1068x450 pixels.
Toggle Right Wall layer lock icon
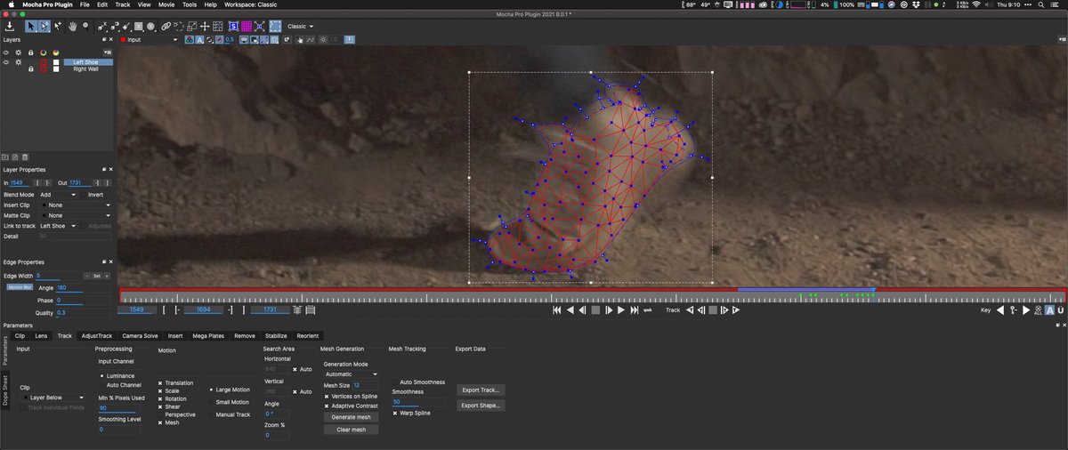click(30, 68)
